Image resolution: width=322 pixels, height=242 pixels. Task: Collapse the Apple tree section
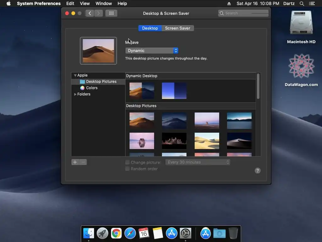point(75,75)
